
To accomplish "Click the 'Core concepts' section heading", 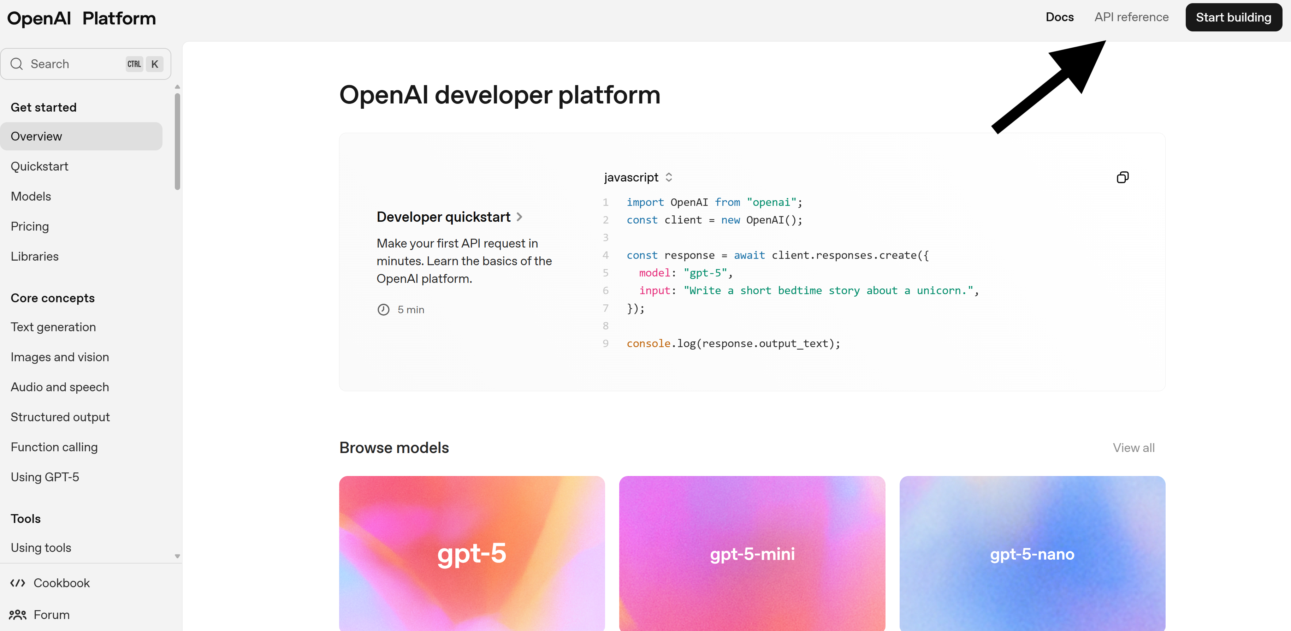I will [53, 298].
